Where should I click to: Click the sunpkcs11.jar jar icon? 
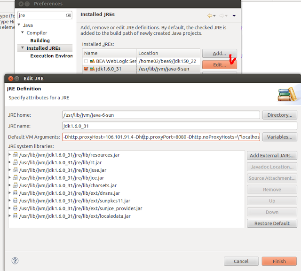pyautogui.click(x=16, y=200)
